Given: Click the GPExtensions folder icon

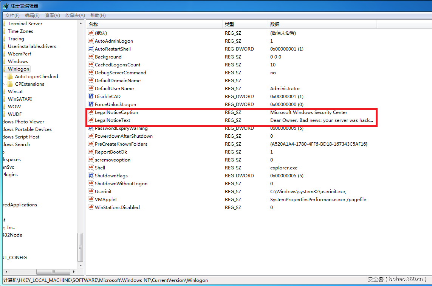Looking at the screenshot, I should tap(10, 84).
